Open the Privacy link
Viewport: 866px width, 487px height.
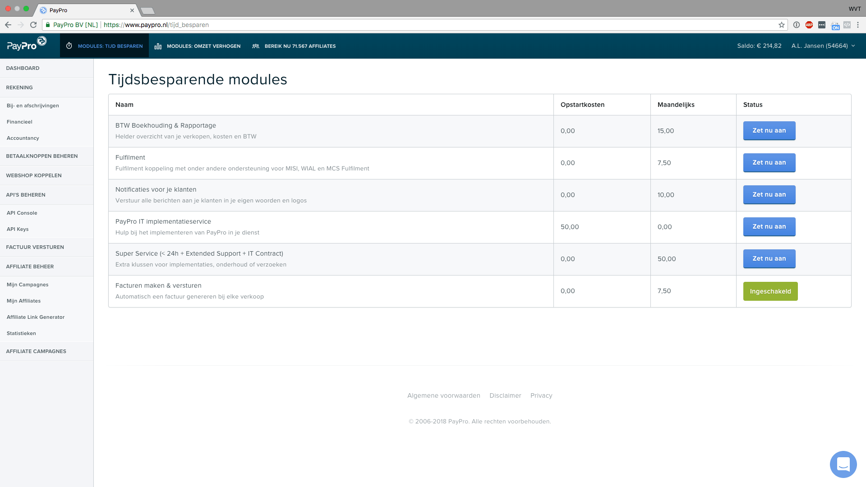[541, 395]
